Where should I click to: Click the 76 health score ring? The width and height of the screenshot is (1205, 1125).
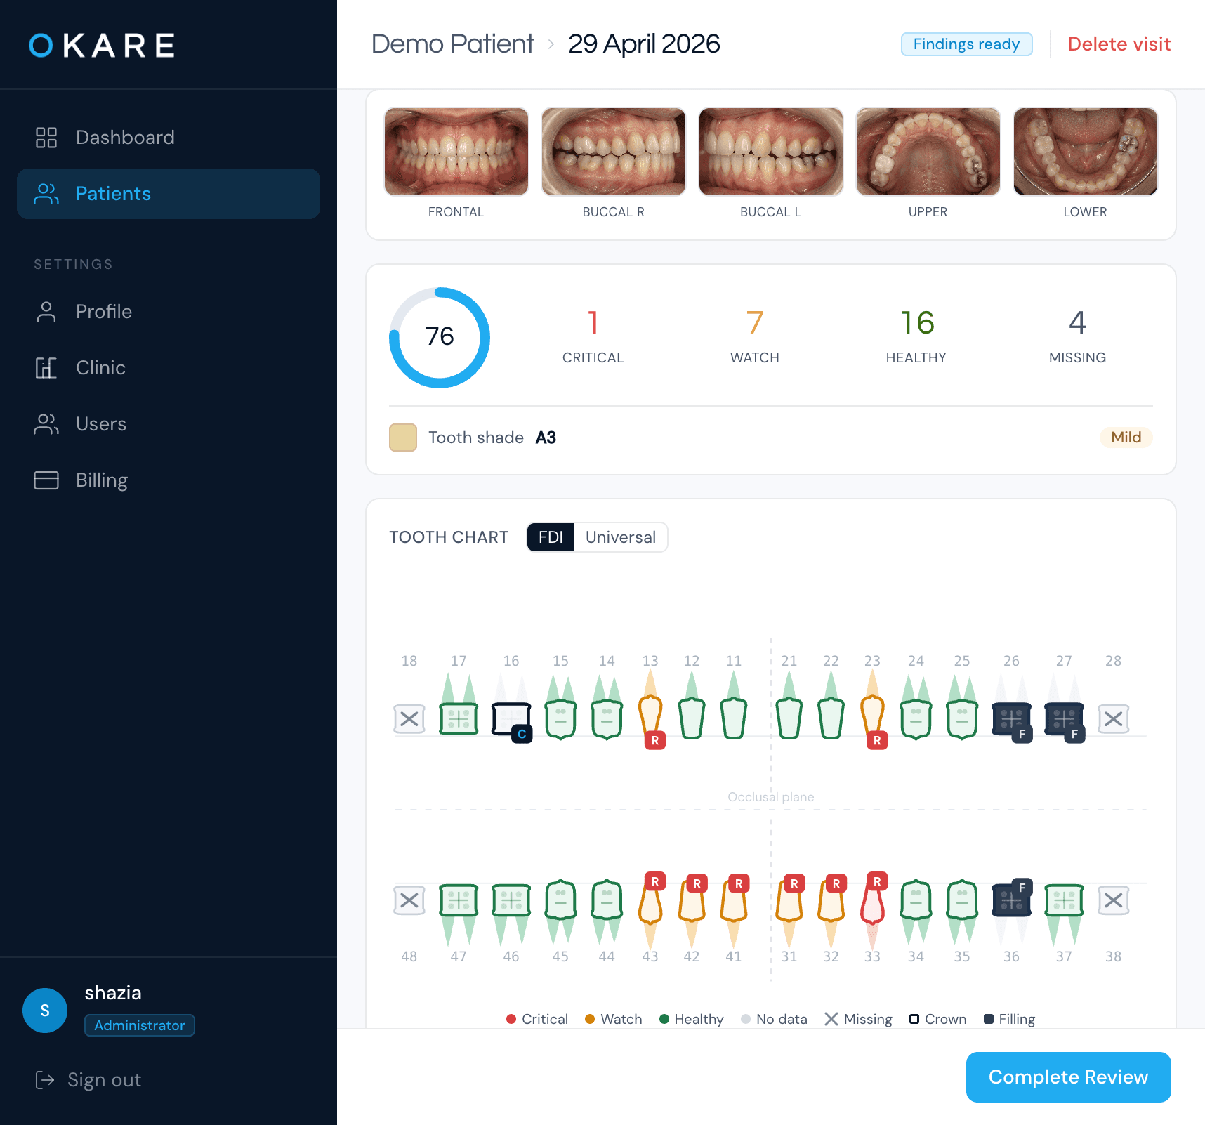(440, 338)
